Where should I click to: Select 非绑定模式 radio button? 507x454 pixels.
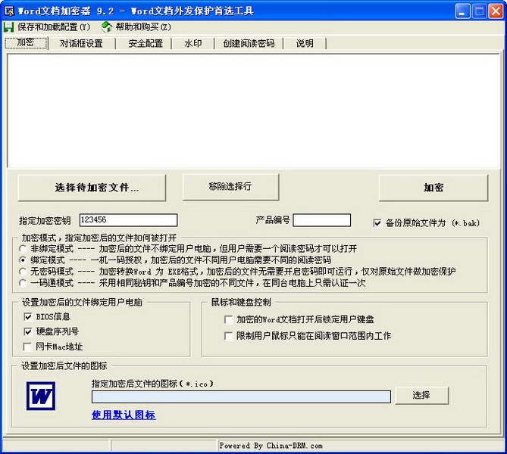point(23,249)
